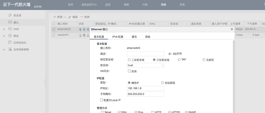This screenshot has height=113, width=265.
Task: Click the 安全域 circles icon
Action: pyautogui.click(x=10, y=15)
